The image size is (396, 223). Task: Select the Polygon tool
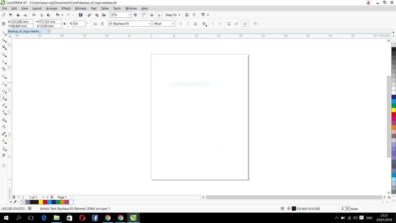click(4, 91)
